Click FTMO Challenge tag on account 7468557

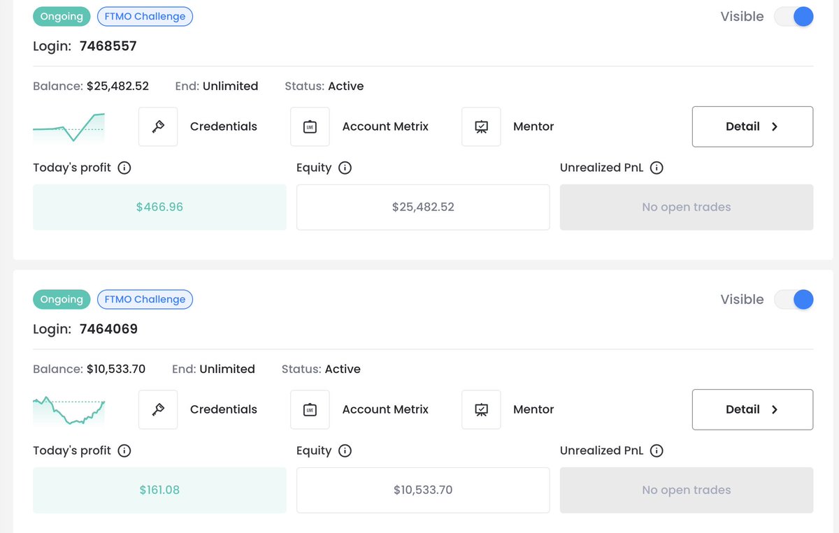pos(145,16)
